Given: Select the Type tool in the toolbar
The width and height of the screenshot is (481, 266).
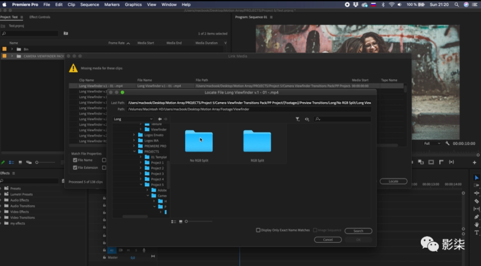Looking at the screenshot, I should [476, 232].
